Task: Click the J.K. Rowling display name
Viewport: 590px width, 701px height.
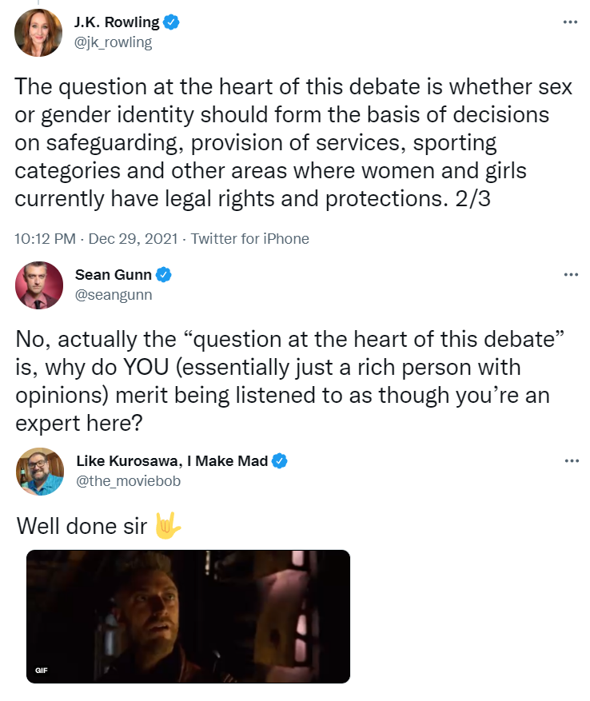Action: click(116, 22)
